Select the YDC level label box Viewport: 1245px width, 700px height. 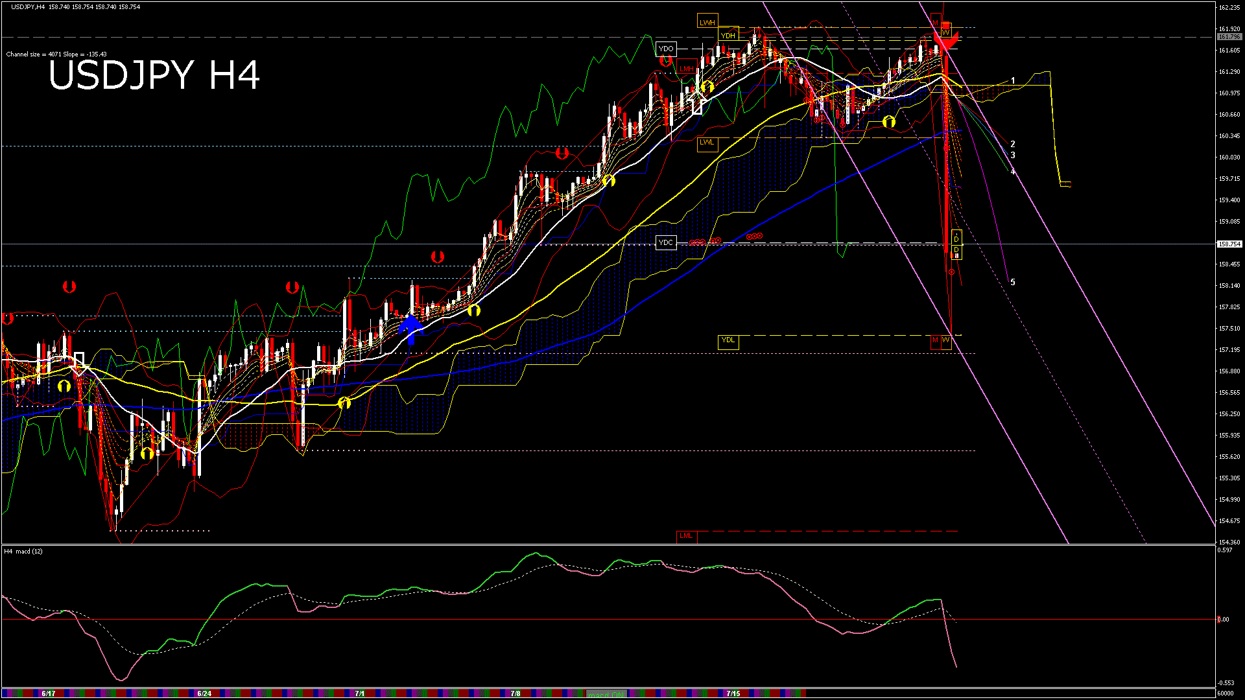pyautogui.click(x=666, y=242)
